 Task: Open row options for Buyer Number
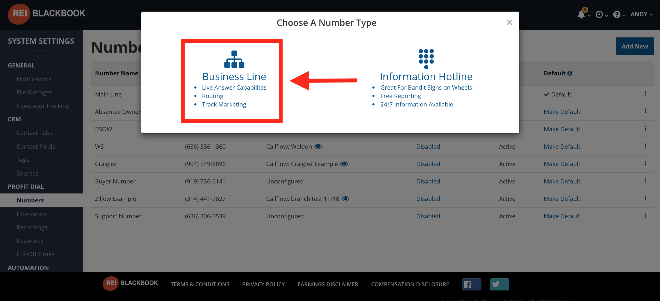click(646, 181)
